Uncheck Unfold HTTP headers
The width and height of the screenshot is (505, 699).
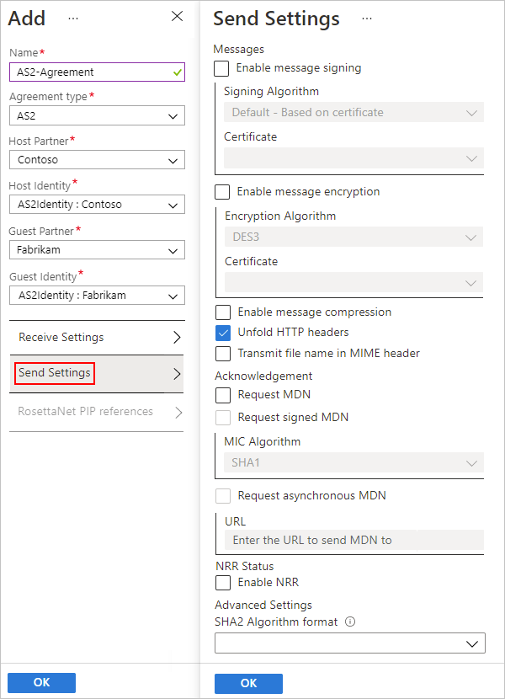tap(223, 333)
